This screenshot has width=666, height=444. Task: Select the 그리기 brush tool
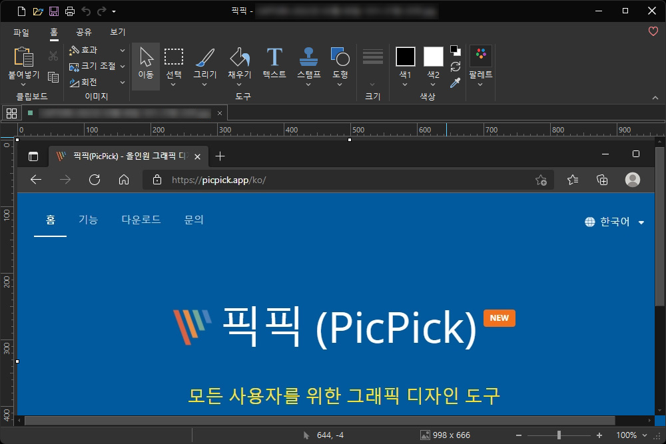(205, 63)
